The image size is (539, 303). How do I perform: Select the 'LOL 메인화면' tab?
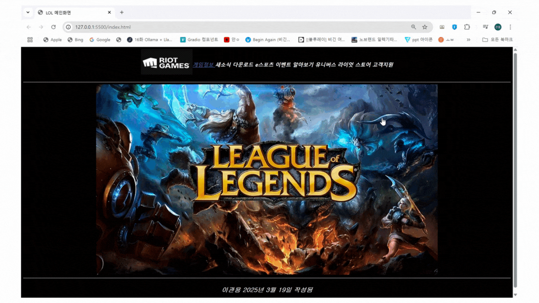(x=74, y=12)
